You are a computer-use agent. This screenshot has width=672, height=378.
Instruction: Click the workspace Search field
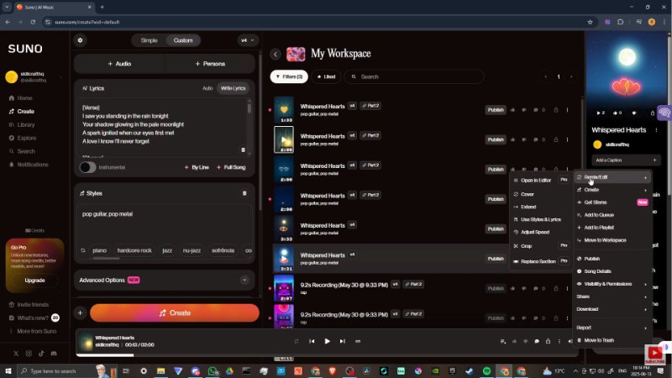pyautogui.click(x=416, y=76)
